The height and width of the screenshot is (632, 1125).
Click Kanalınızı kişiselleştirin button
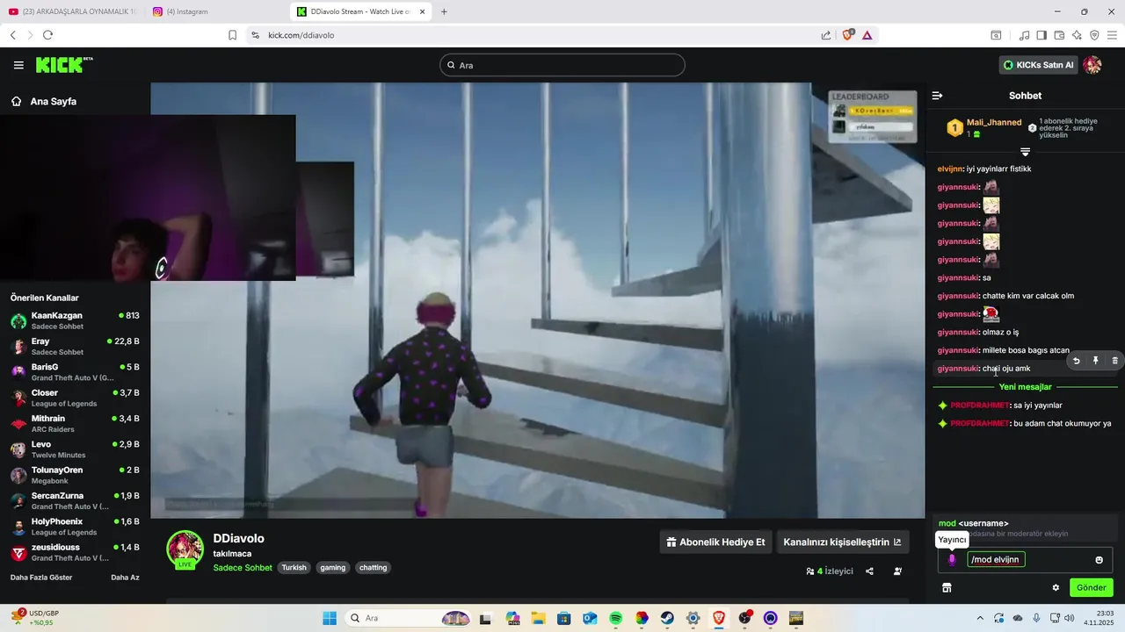click(842, 542)
